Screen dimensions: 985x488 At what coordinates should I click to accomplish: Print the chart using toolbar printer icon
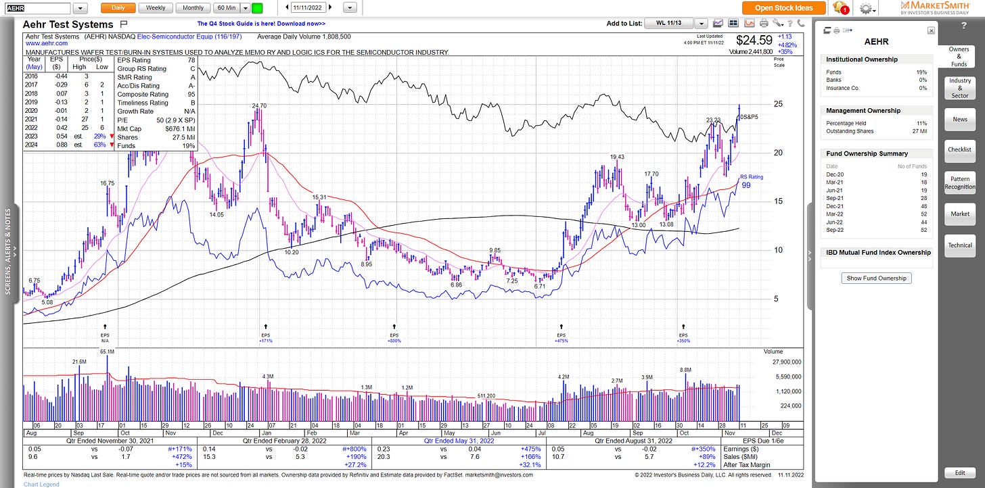[764, 23]
